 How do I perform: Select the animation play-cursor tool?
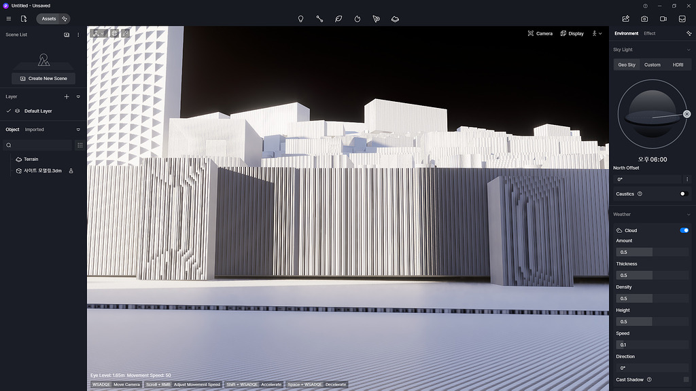[376, 18]
